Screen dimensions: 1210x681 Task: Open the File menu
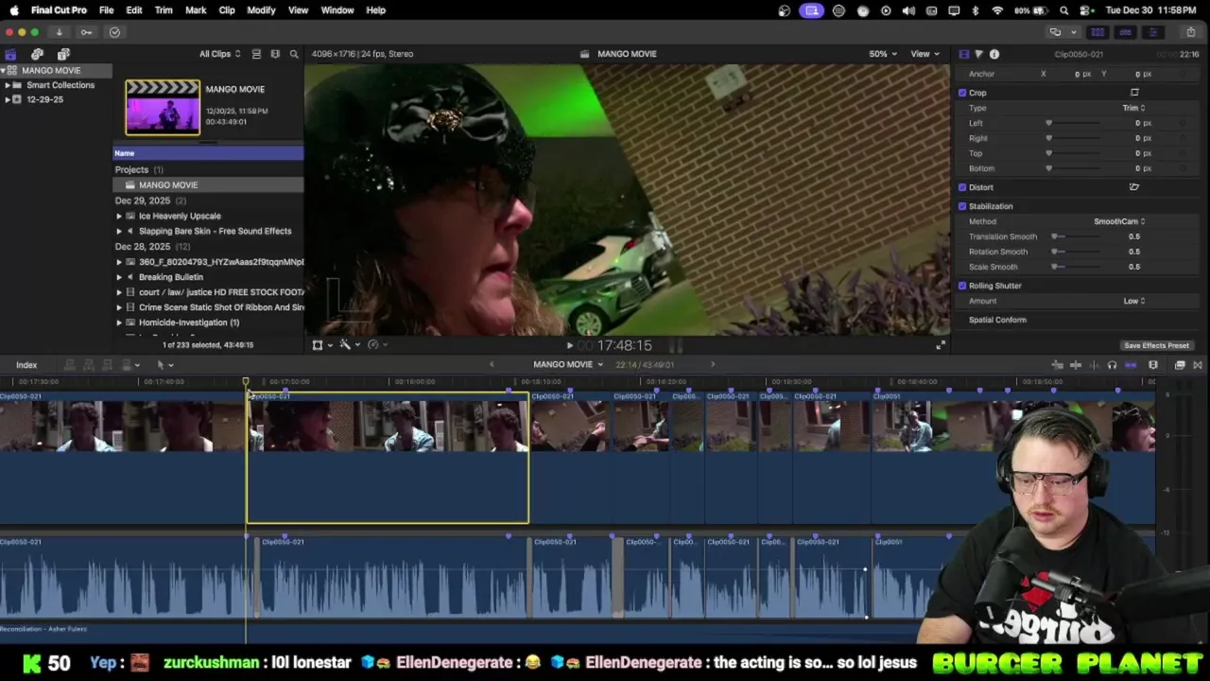click(x=106, y=10)
